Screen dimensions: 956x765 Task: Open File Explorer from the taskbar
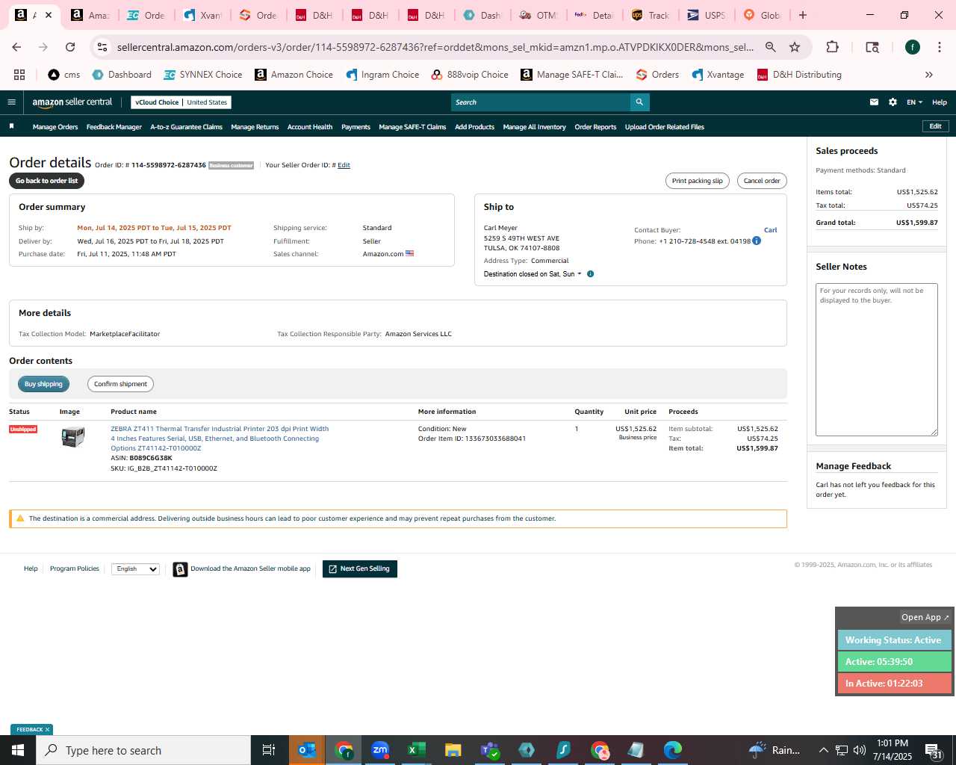[453, 750]
